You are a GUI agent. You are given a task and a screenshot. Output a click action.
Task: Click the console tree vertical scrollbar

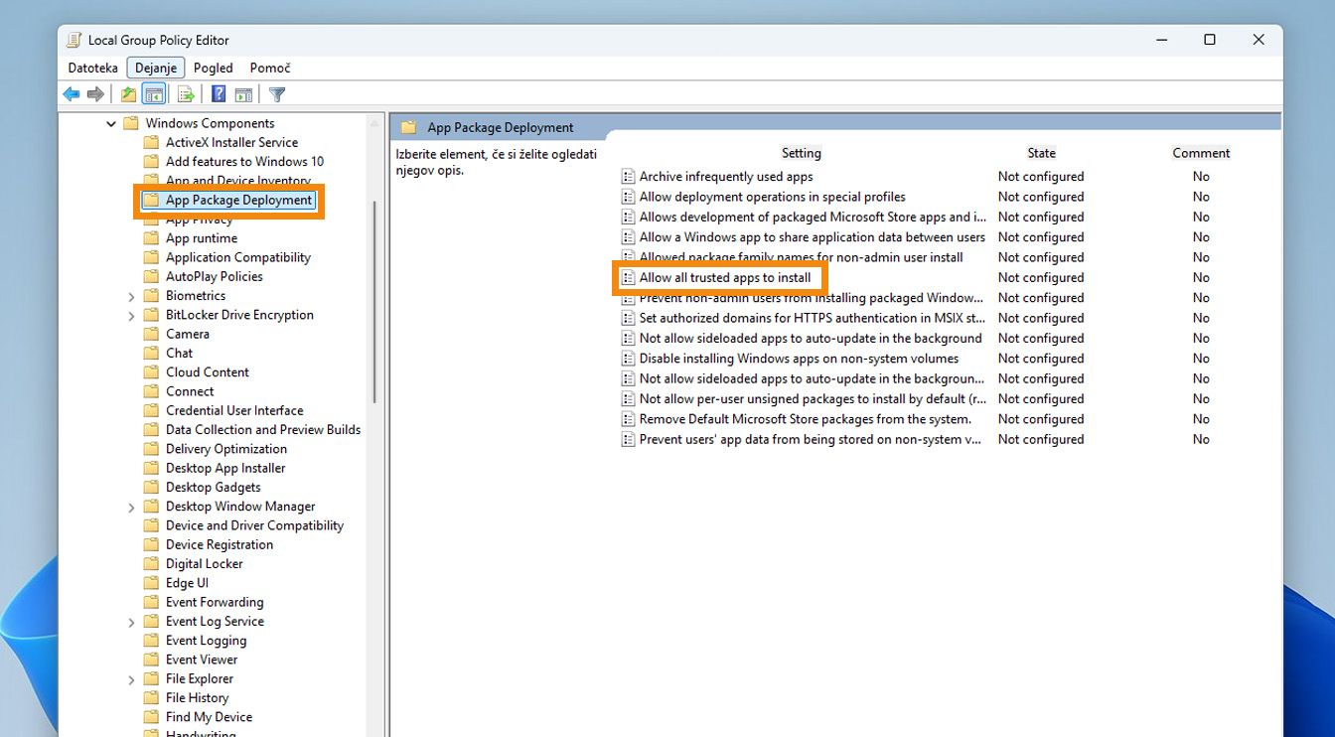374,302
